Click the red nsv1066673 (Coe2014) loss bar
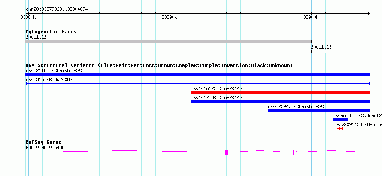Screen dimensions: 382x176 [x=280, y=93]
